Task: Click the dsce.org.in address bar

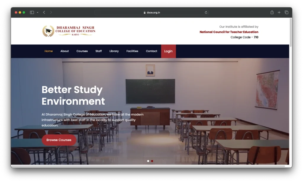Action: coord(151,12)
